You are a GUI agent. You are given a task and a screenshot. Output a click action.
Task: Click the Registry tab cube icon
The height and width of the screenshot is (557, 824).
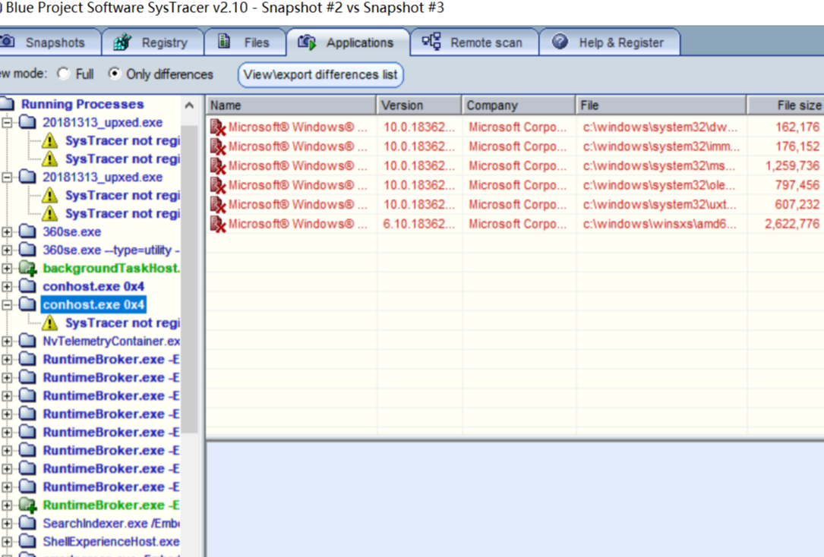tap(122, 42)
